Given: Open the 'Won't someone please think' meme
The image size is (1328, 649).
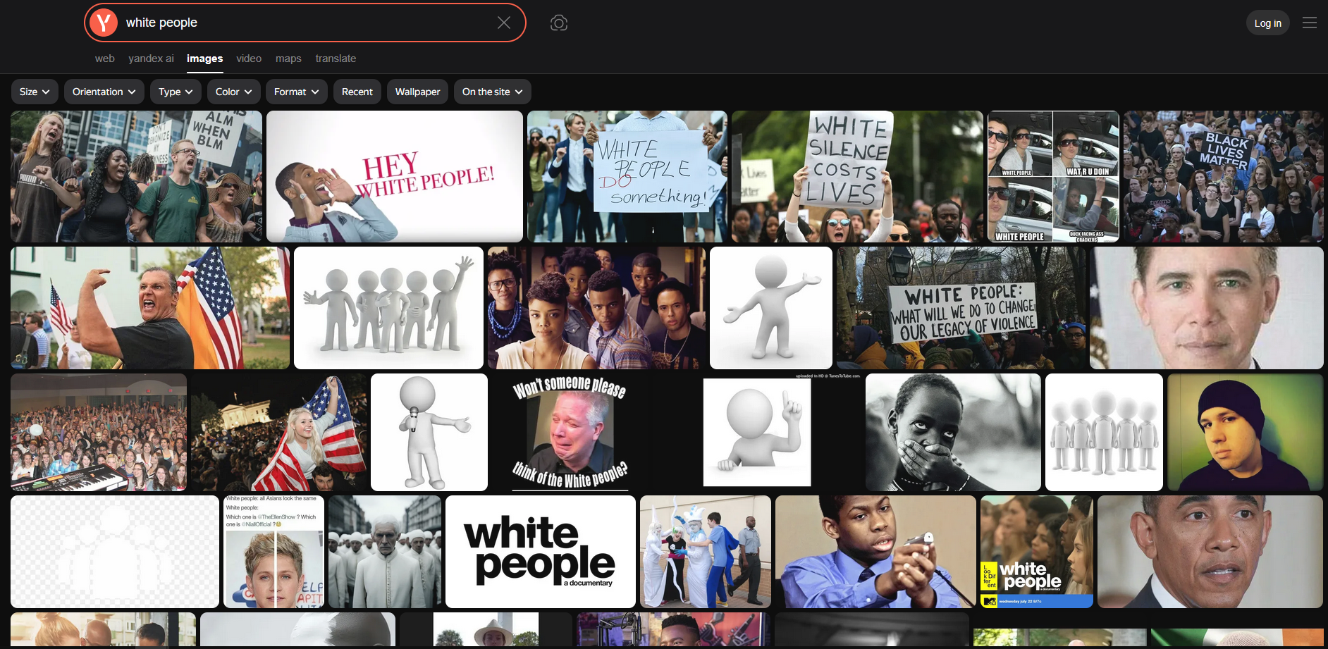Looking at the screenshot, I should tap(570, 432).
